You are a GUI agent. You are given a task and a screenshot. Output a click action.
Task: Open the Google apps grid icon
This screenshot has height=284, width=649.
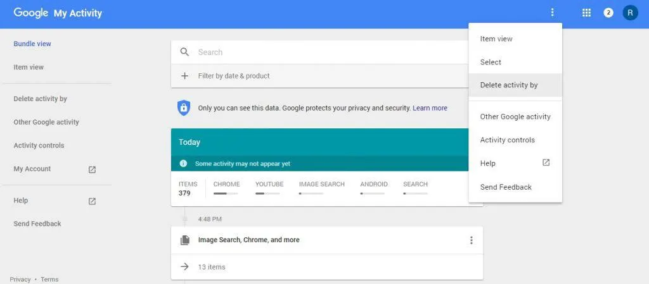click(x=586, y=13)
